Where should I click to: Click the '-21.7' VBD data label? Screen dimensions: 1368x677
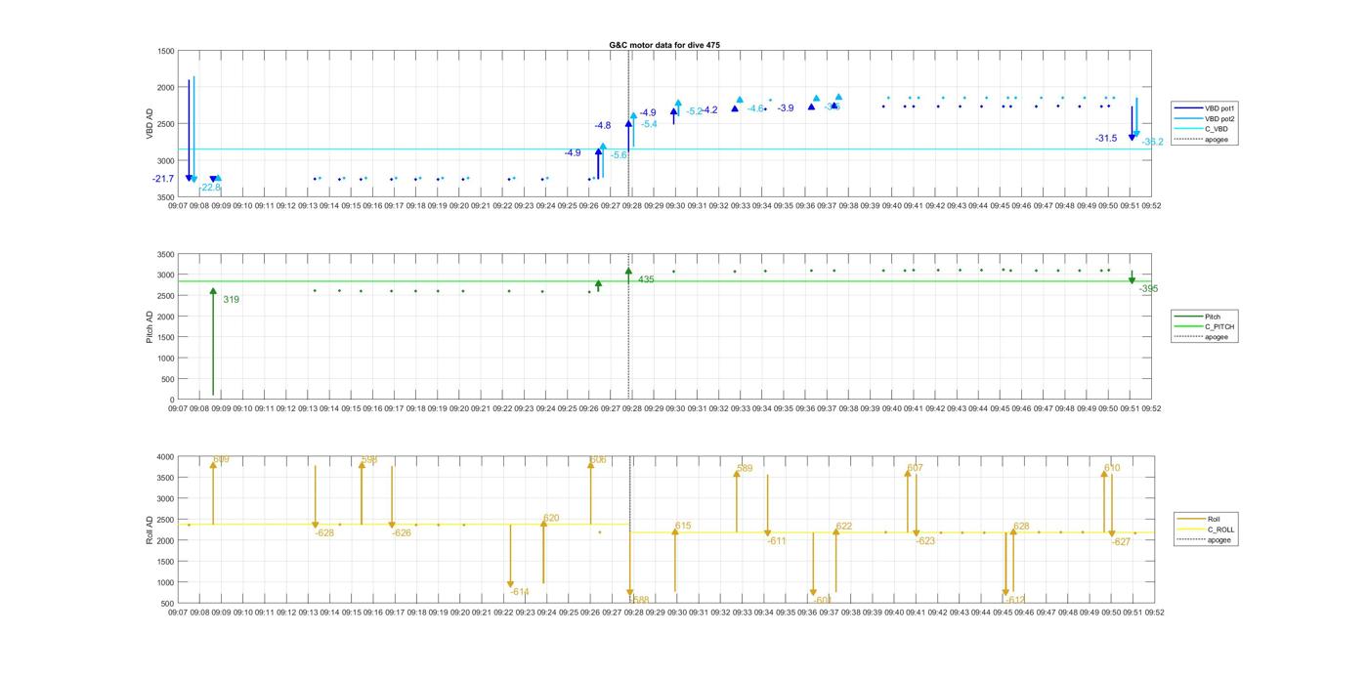[163, 179]
